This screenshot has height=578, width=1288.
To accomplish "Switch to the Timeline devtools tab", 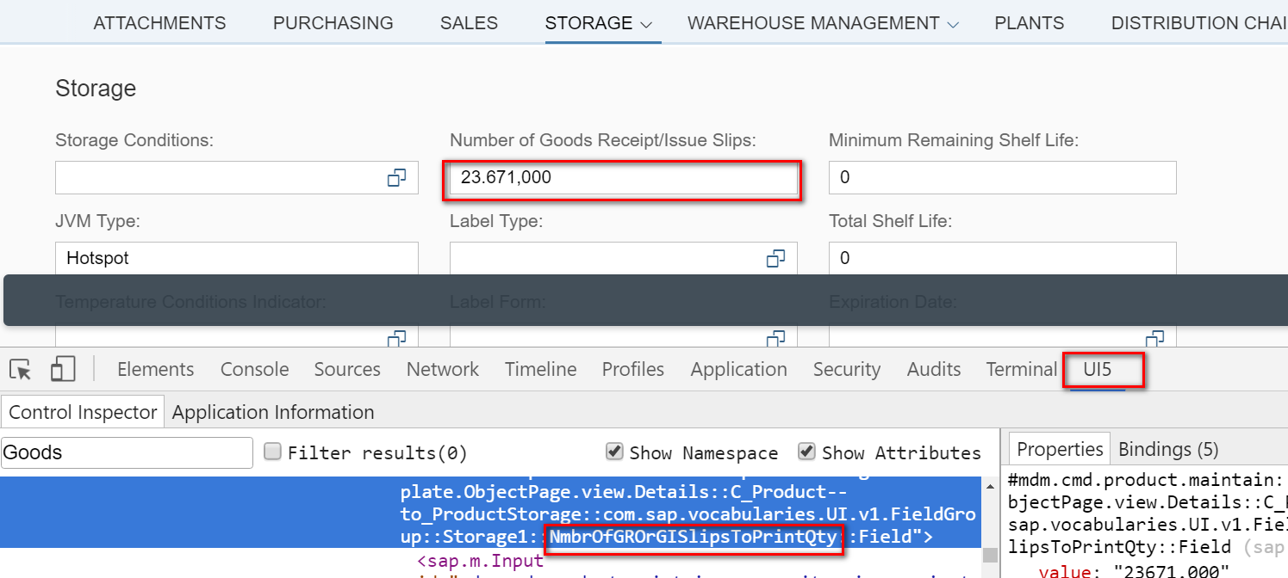I will (x=541, y=369).
